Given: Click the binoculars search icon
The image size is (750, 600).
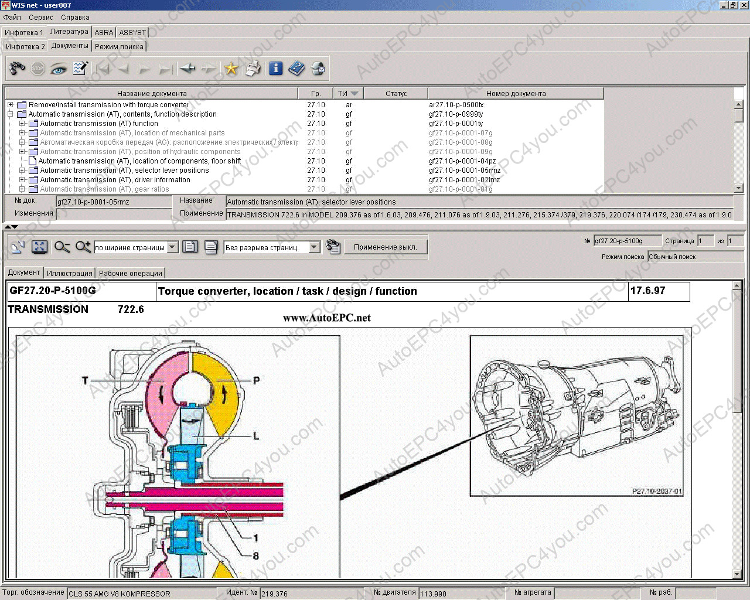Looking at the screenshot, I should pos(17,69).
